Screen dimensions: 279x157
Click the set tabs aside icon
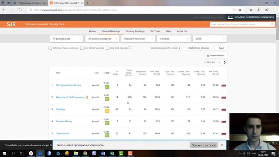(9, 3)
